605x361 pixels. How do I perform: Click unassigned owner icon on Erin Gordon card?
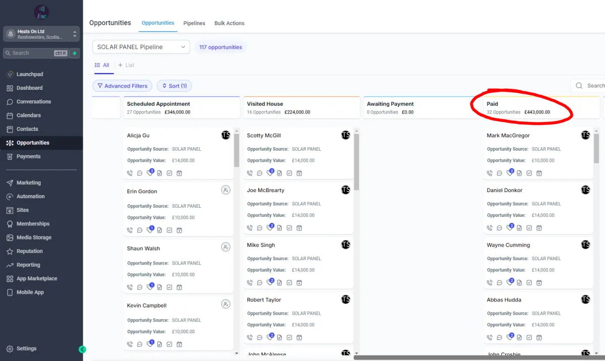pyautogui.click(x=226, y=190)
